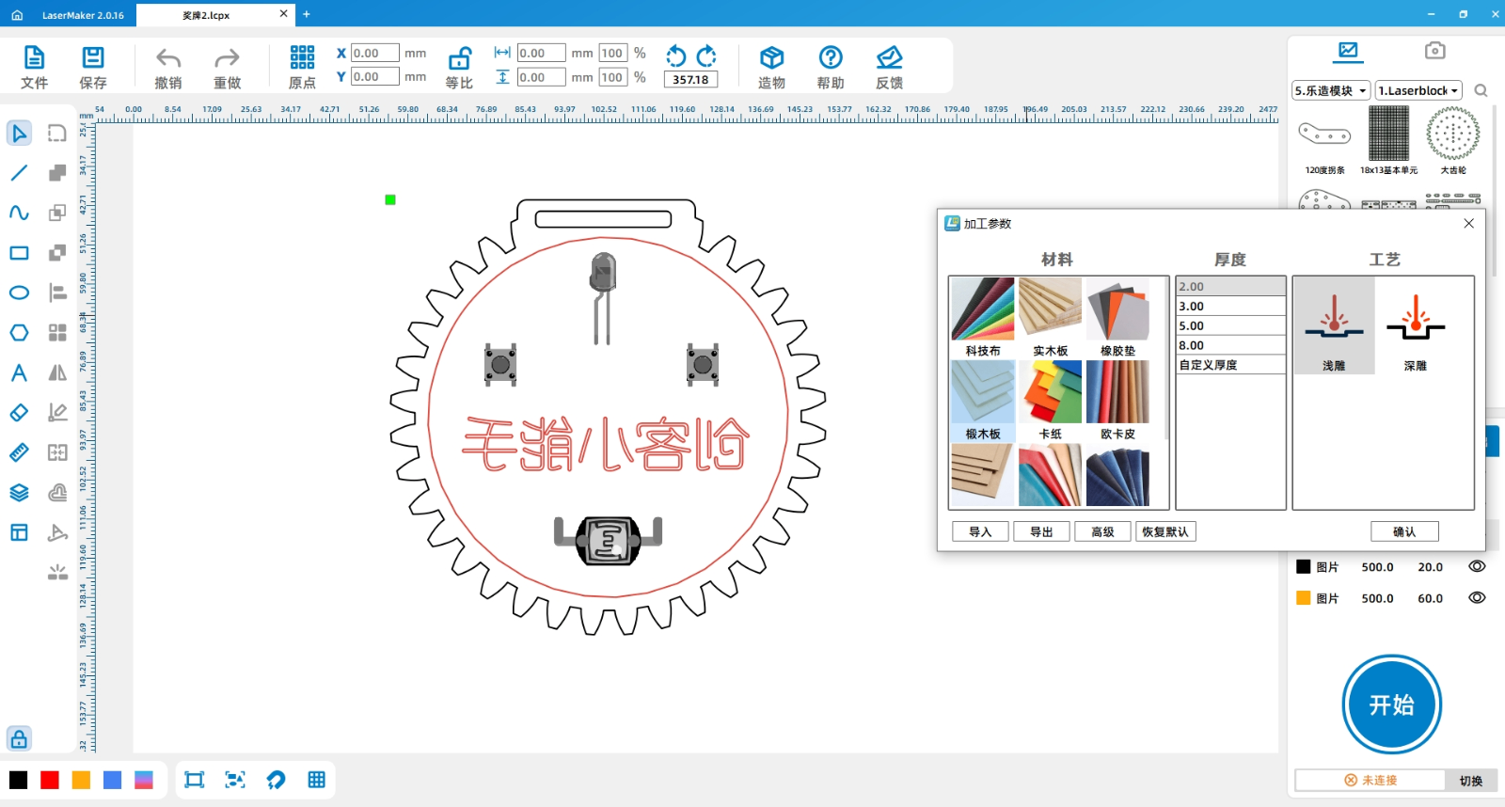Click the rotate counterclockwise icon
The width and height of the screenshot is (1505, 807).
(675, 56)
